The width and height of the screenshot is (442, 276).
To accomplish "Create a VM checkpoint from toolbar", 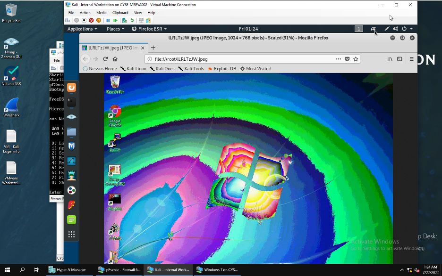I will (125, 20).
